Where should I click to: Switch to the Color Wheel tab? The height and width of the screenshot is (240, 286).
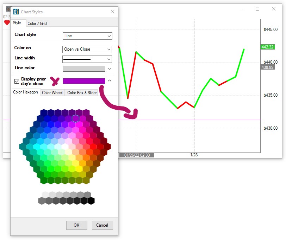(52, 93)
